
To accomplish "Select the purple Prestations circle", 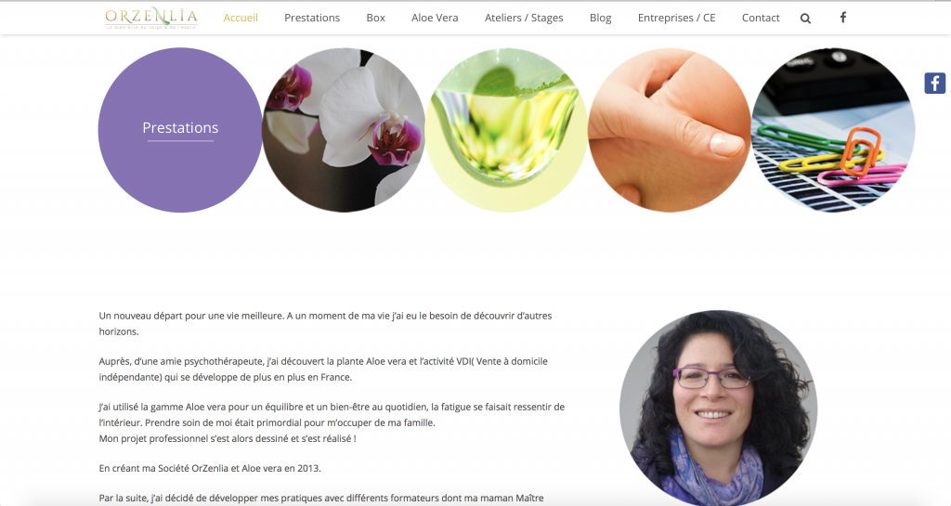I will [x=180, y=130].
